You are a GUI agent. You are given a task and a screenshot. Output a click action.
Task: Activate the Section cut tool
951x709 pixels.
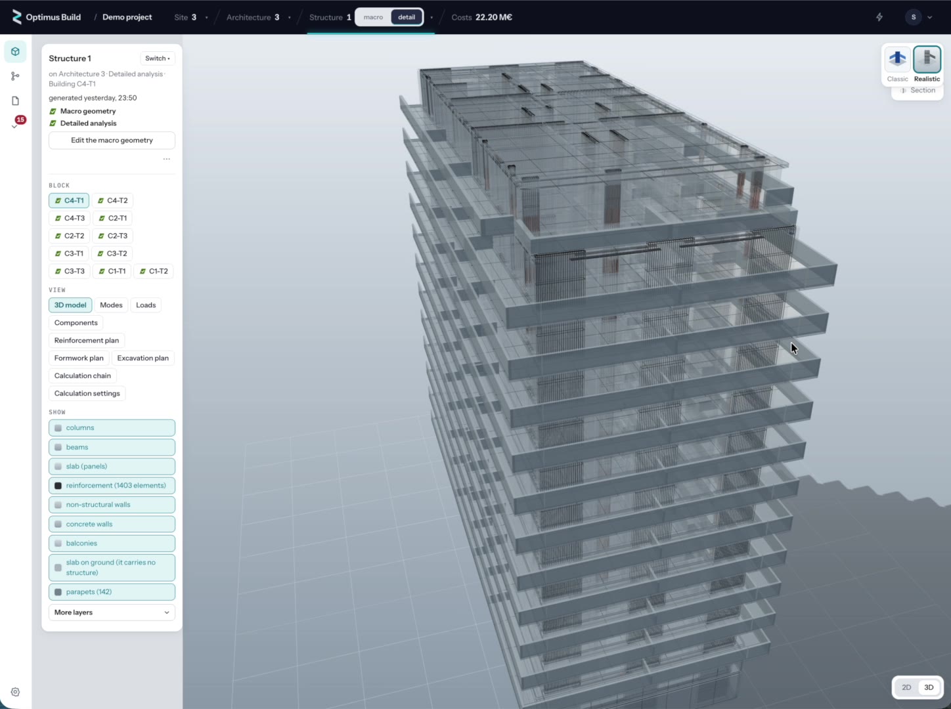[918, 91]
